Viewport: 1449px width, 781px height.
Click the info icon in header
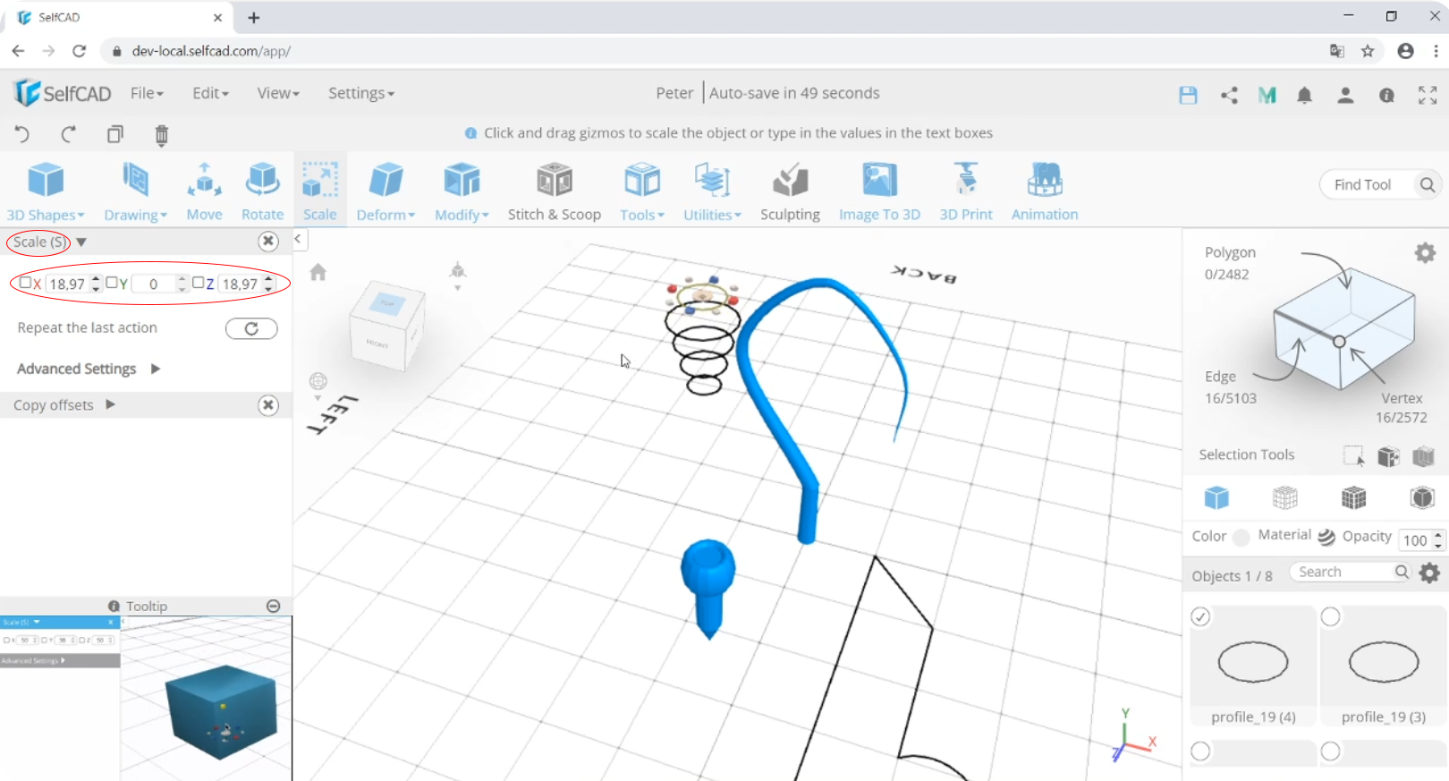(1386, 95)
